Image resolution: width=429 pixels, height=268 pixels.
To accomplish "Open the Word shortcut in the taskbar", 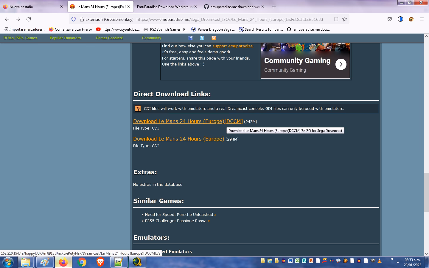I will tap(290, 261).
